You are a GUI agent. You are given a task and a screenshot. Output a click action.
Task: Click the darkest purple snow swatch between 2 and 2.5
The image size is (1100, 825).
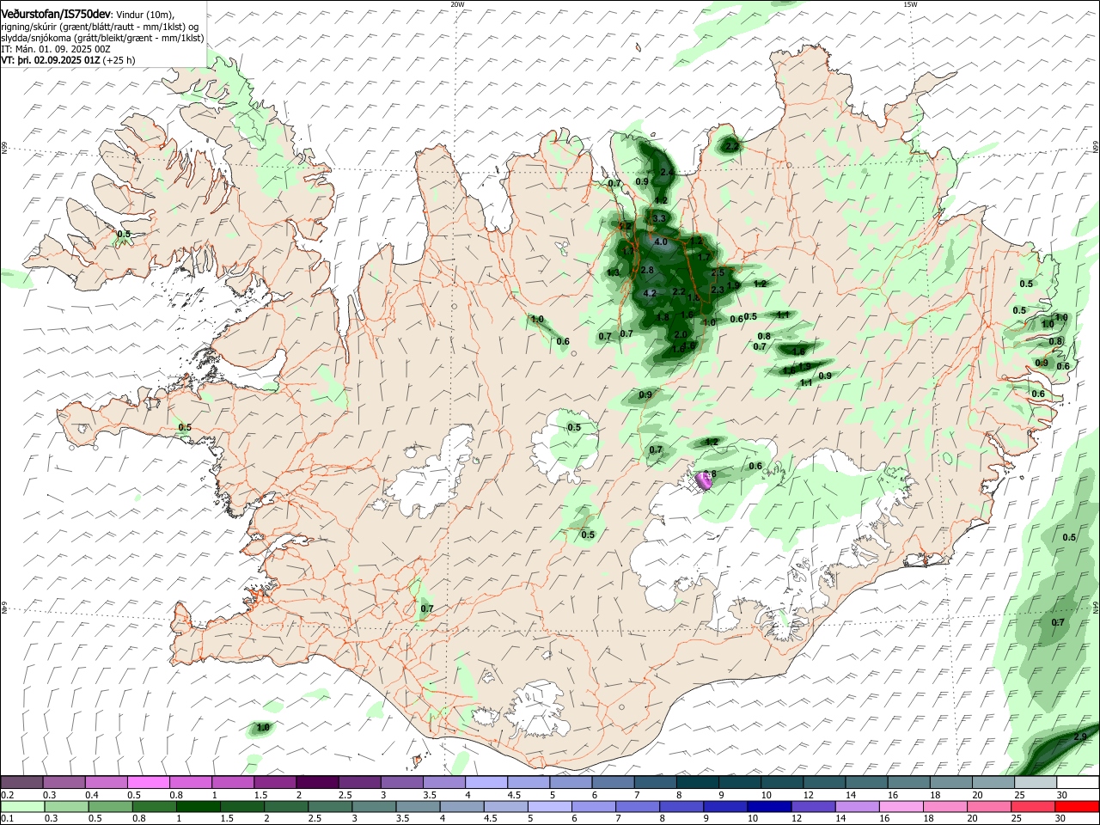point(316,782)
